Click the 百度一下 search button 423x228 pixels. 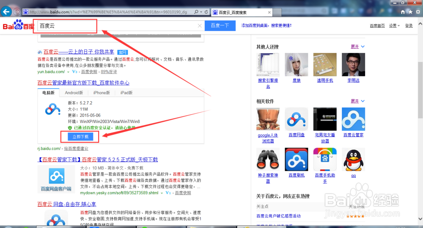pyautogui.click(x=220, y=26)
